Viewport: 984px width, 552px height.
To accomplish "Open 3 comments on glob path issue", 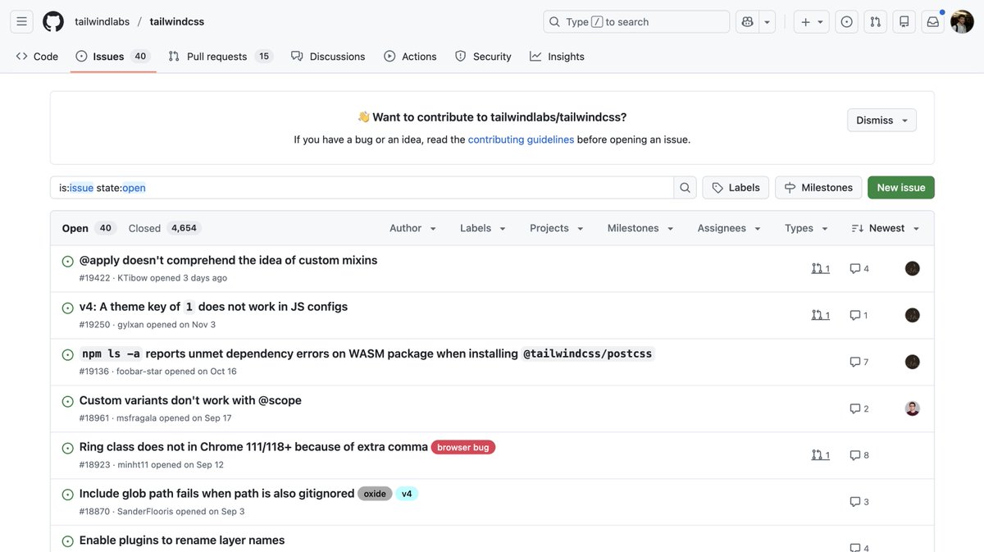I will tap(859, 502).
